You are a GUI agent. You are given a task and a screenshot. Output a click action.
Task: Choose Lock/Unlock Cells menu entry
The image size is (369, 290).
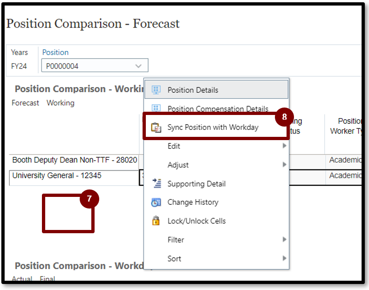tap(197, 221)
